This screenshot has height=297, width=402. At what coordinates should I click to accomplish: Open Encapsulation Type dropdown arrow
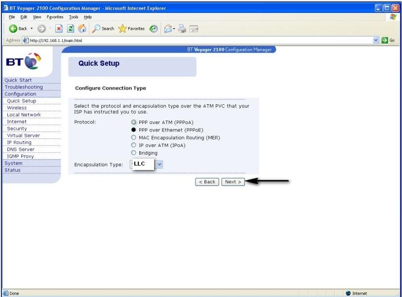(159, 165)
